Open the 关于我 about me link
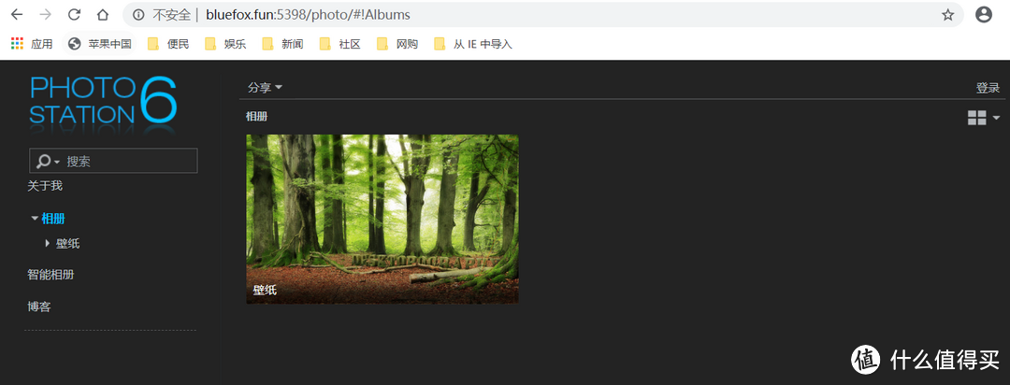Viewport: 1010px width, 385px height. click(45, 186)
